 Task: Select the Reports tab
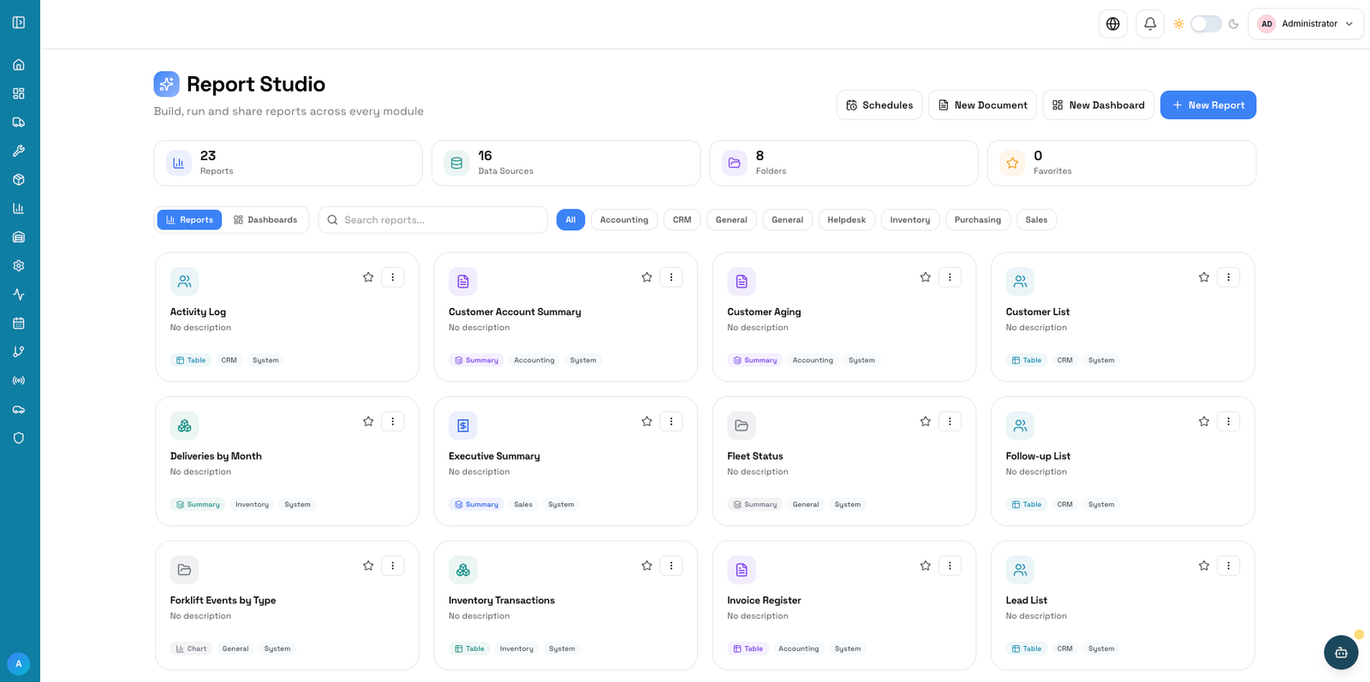pos(189,220)
